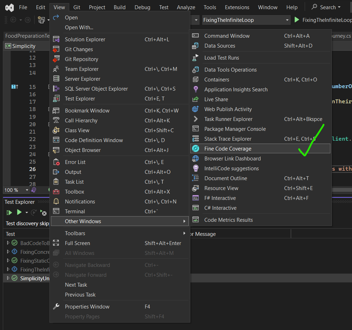
Task: Click line number 26 in editor gutter
Action: (x=32, y=169)
